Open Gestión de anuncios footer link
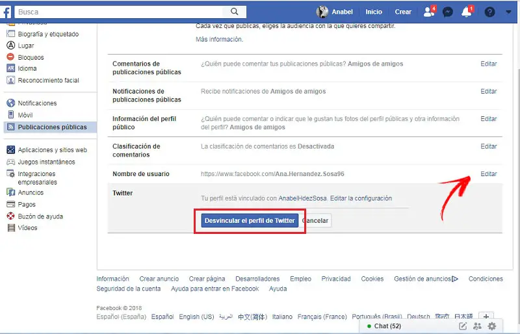520x334 pixels. [x=422, y=279]
